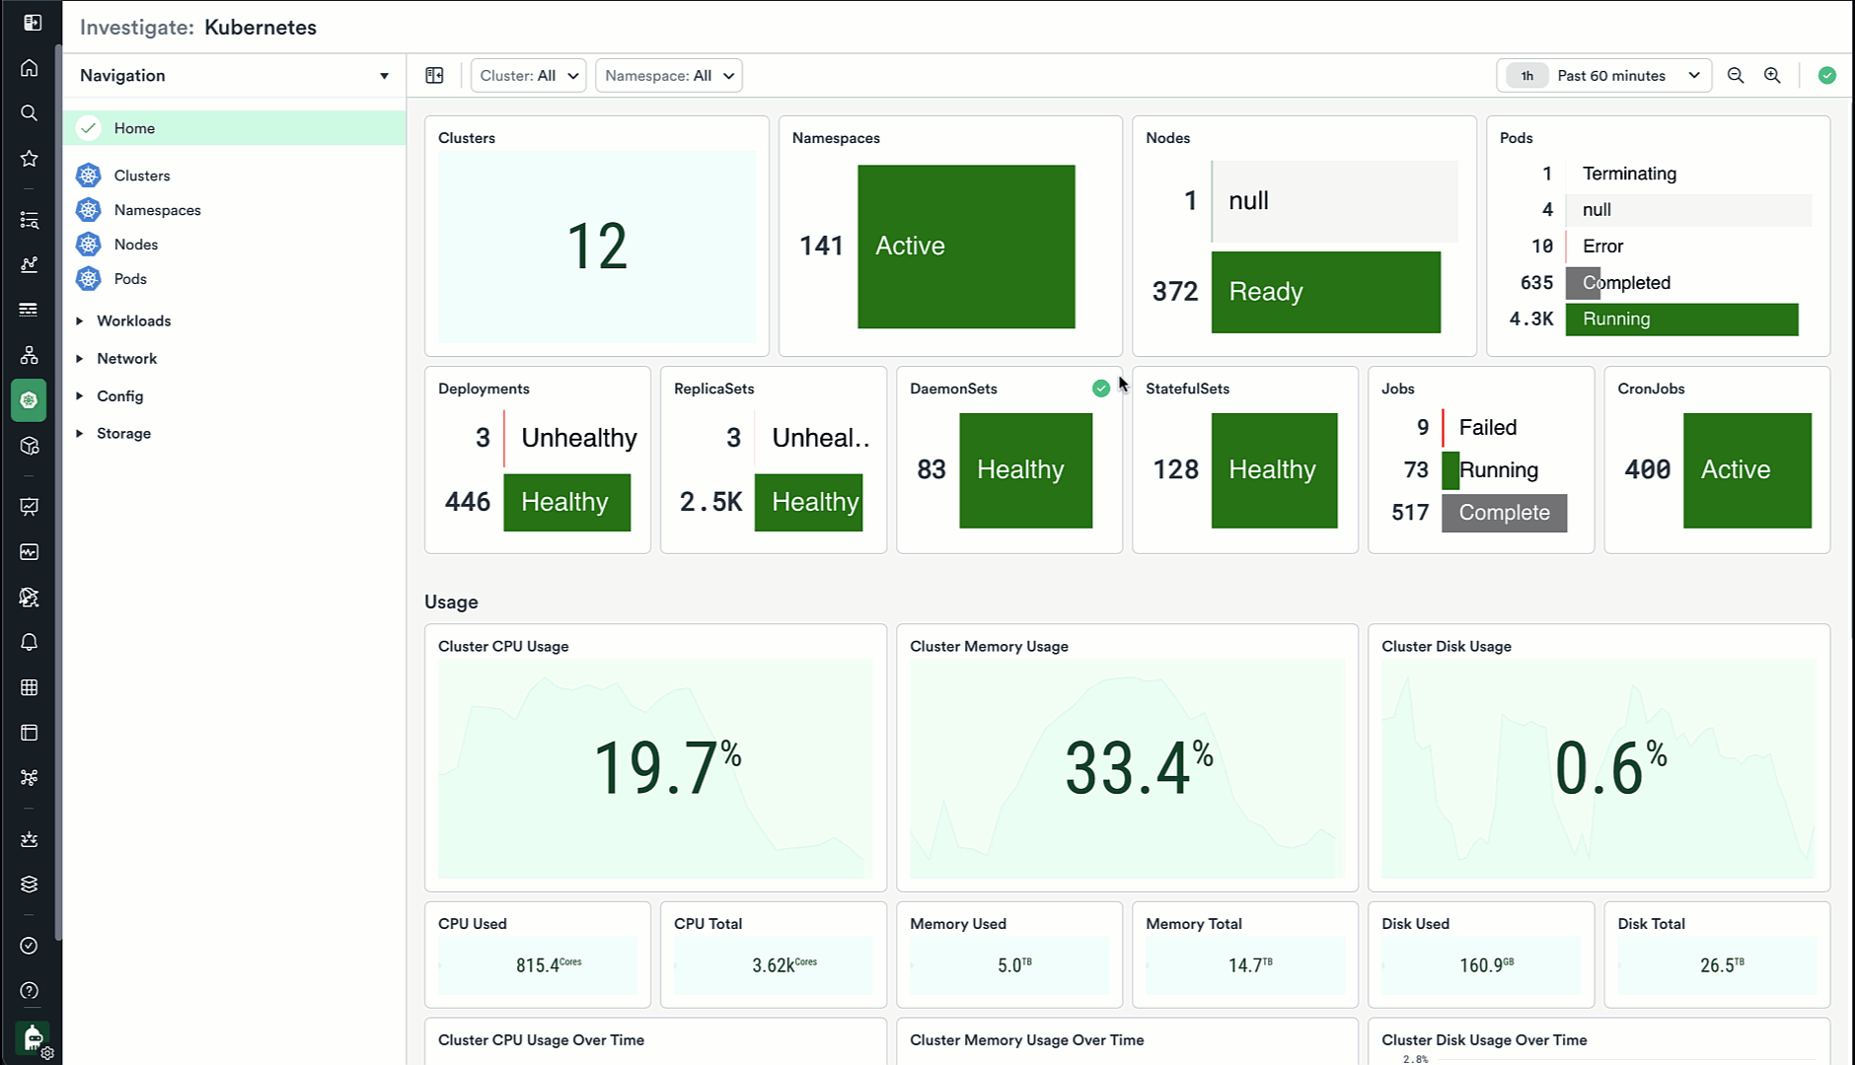This screenshot has width=1855, height=1065.
Task: Expand the Storage tree section
Action: pyautogui.click(x=80, y=434)
